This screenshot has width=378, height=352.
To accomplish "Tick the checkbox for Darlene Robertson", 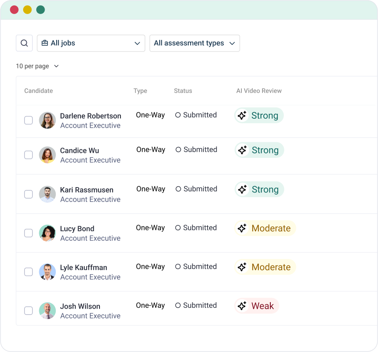I will point(28,120).
